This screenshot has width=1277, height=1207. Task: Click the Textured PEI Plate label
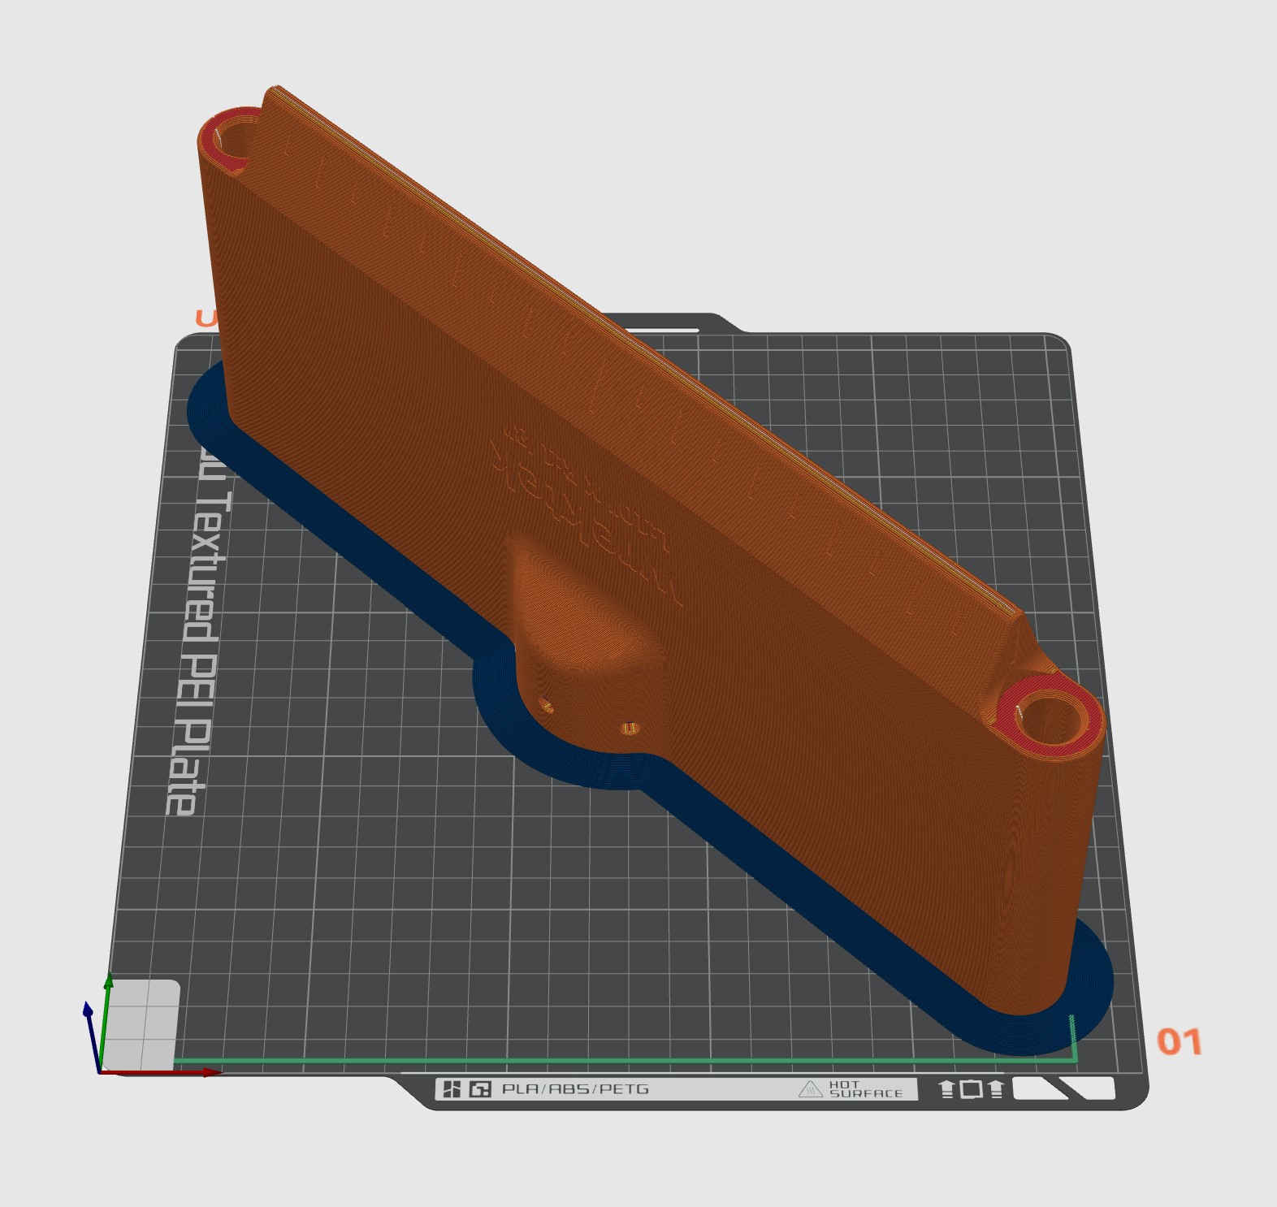(195, 650)
